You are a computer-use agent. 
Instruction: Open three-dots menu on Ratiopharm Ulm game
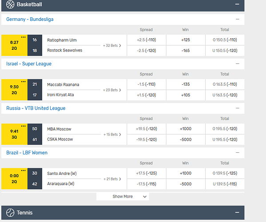pos(24,37)
